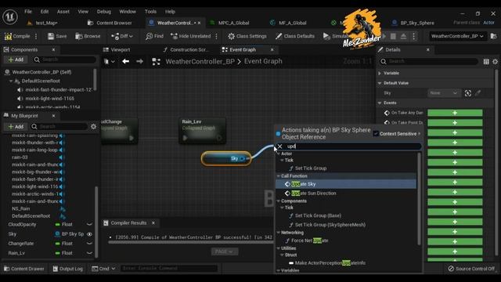
Task: Switch to MF_A_Global tab
Action: [289, 23]
